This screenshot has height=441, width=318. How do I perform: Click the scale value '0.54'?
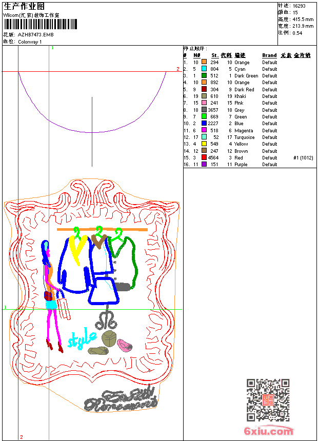coord(297,33)
